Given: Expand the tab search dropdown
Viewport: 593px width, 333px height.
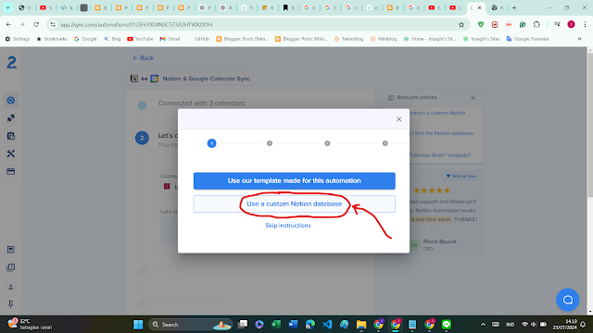Looking at the screenshot, I should pyautogui.click(x=7, y=7).
